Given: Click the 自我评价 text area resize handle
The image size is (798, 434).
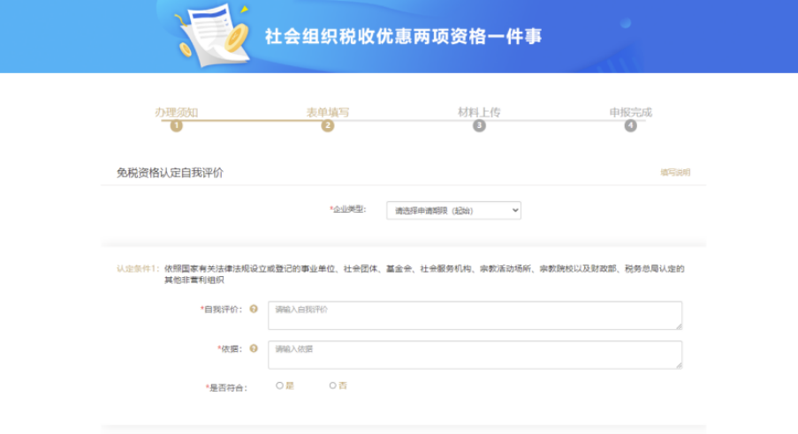Looking at the screenshot, I should pos(679,326).
